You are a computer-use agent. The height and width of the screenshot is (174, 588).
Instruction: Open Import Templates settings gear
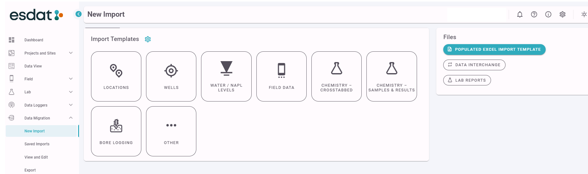coord(148,39)
